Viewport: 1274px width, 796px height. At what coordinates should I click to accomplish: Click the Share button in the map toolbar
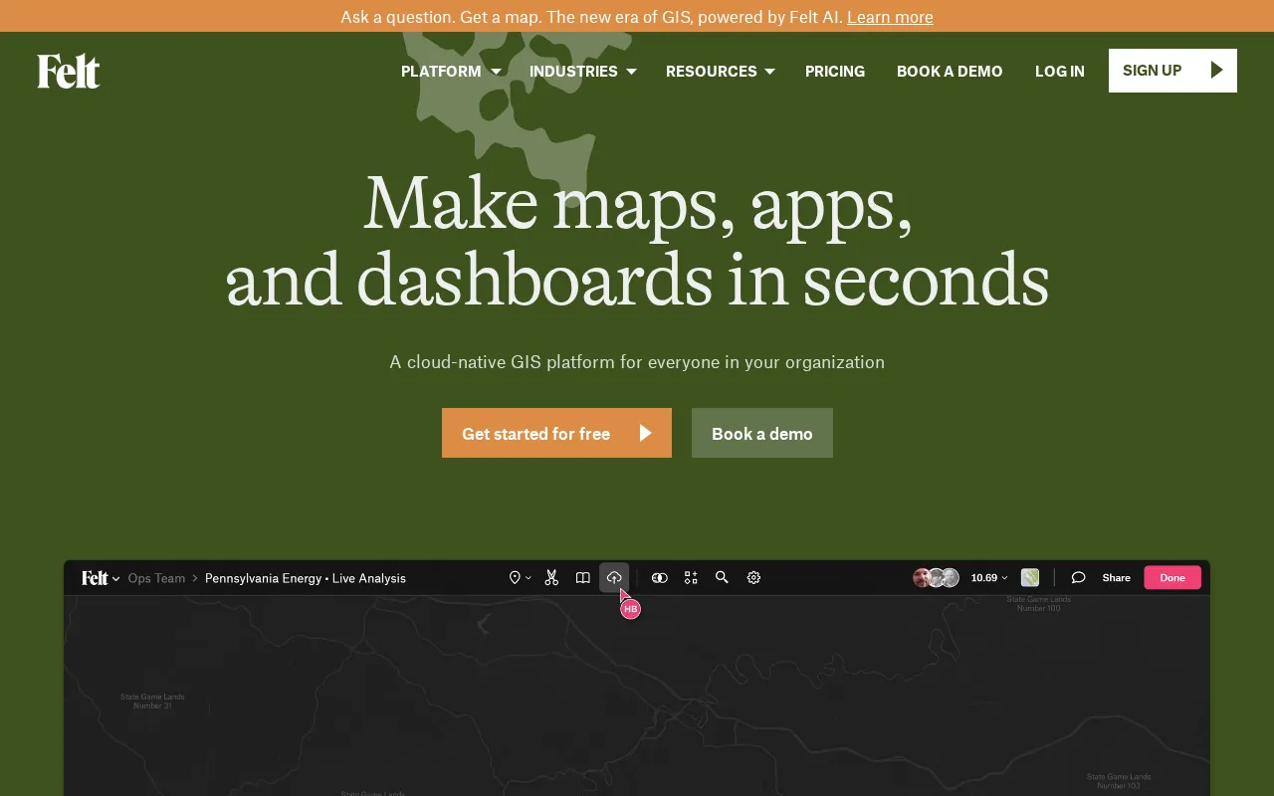(x=1116, y=578)
